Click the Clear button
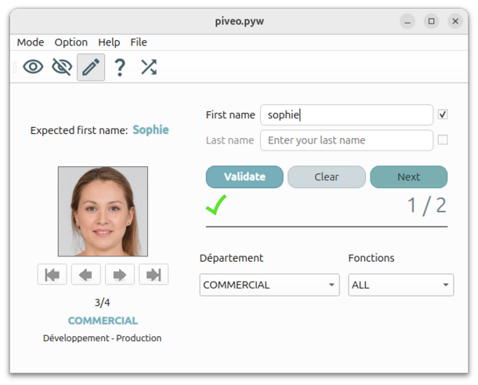 [x=327, y=177]
